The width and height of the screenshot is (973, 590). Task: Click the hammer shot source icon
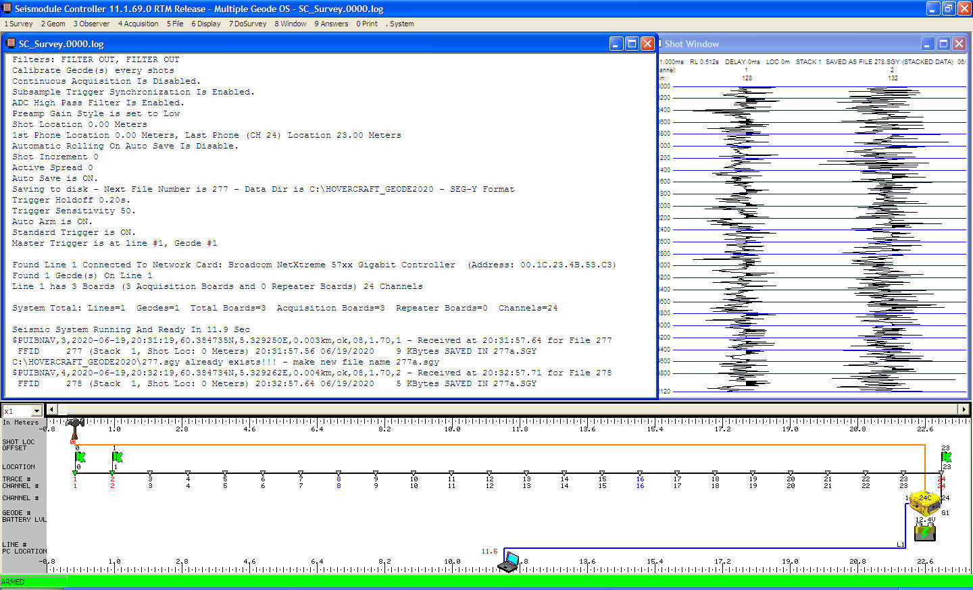click(74, 427)
